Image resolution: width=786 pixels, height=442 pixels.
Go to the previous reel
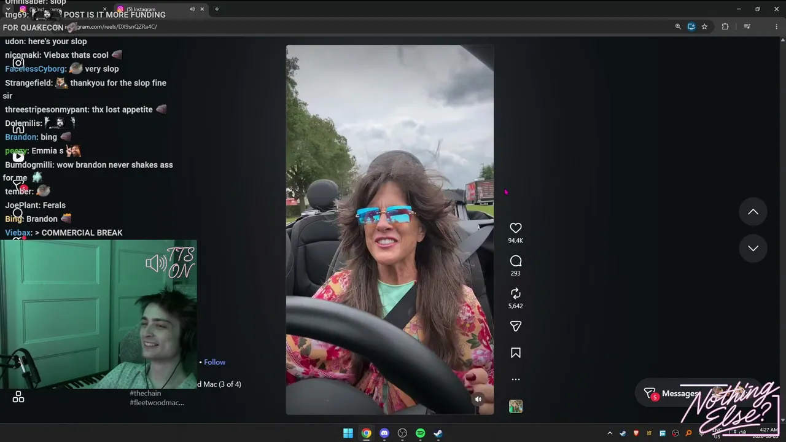coord(753,212)
